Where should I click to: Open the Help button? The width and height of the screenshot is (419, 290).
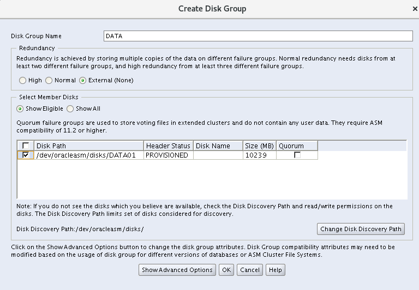[276, 270]
